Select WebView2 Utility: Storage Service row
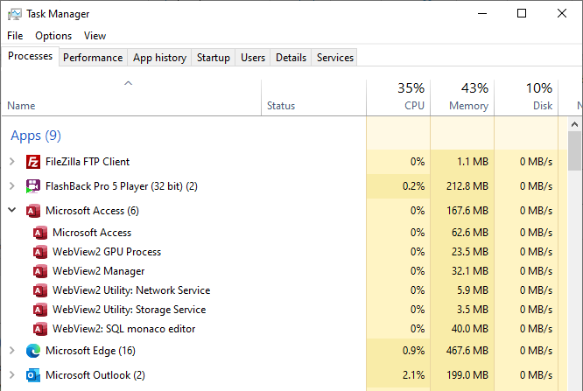The width and height of the screenshot is (583, 391). coord(284,310)
